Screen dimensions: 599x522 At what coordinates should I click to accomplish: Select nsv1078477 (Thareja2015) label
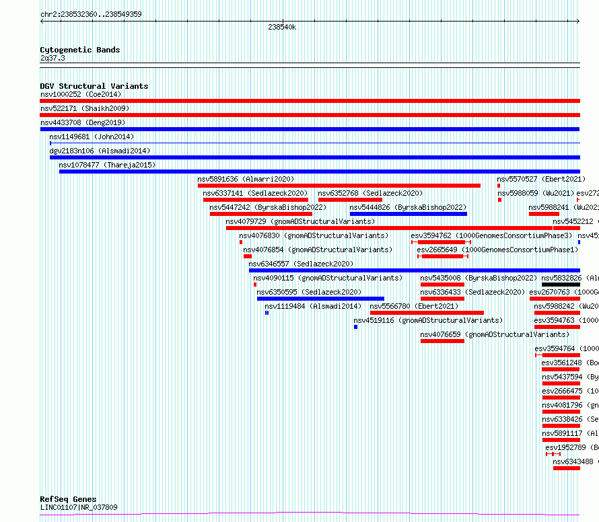click(x=107, y=165)
